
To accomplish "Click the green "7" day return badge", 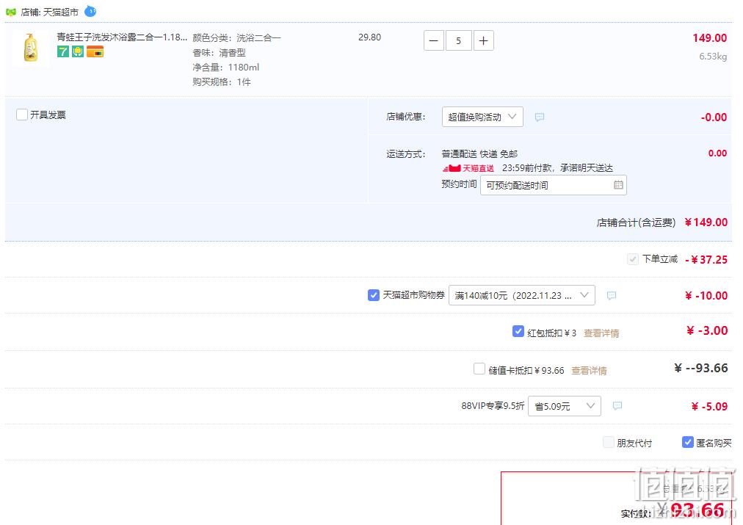I will (x=63, y=51).
